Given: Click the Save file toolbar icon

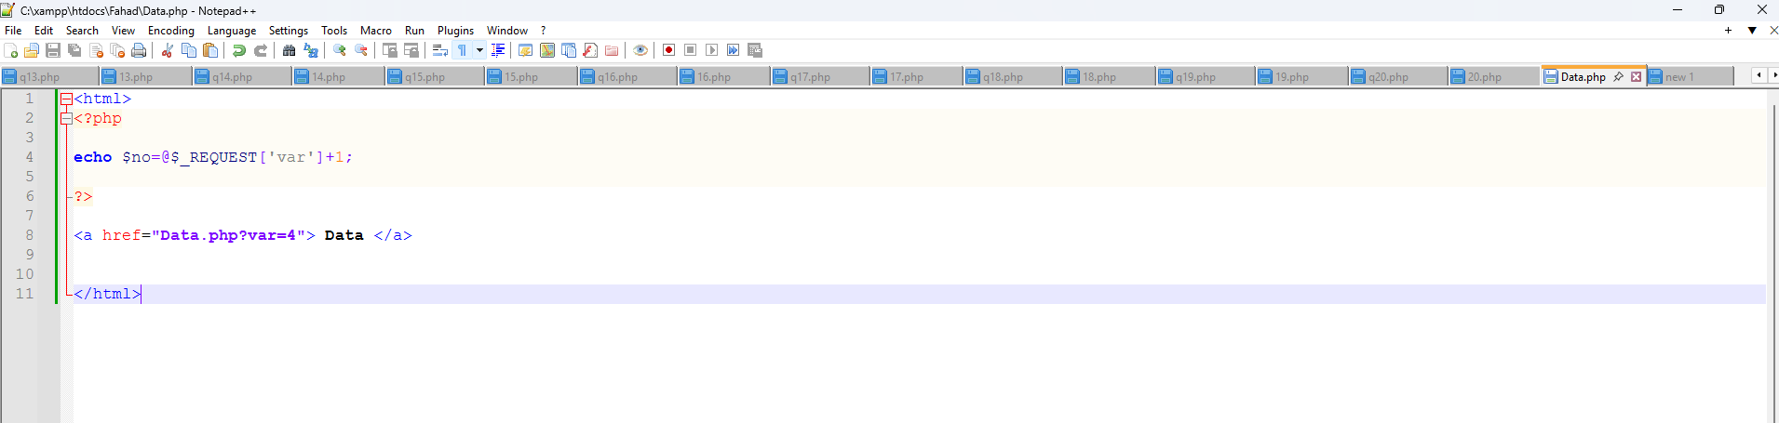Looking at the screenshot, I should tap(53, 50).
